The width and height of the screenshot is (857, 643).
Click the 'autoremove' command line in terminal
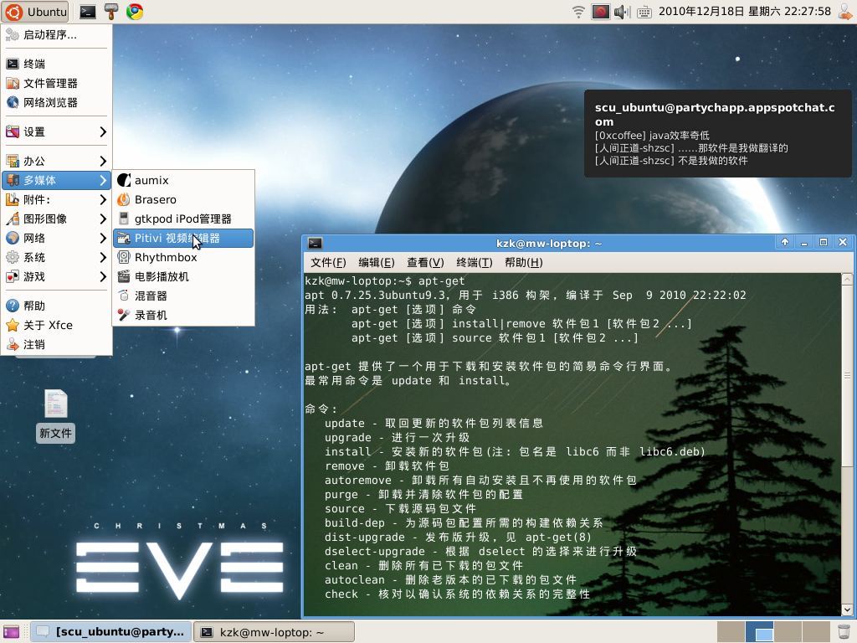pyautogui.click(x=480, y=480)
